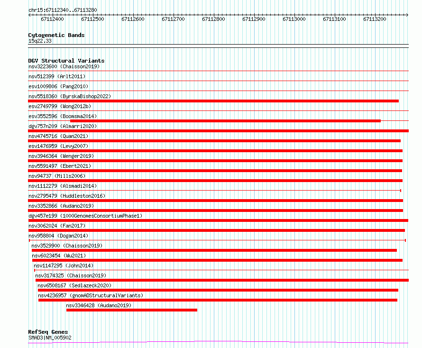The image size is (422, 348).
Task: Open esv3552596 (Boomsma2014) variant label
Action: click(x=63, y=116)
